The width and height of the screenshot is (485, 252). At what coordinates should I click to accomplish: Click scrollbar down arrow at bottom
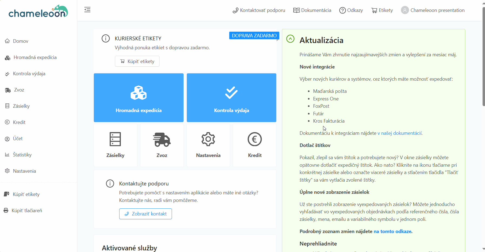click(x=483, y=249)
